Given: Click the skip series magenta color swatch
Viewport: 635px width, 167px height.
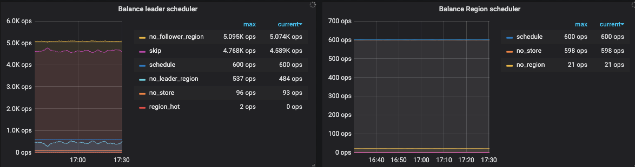Looking at the screenshot, I should tap(142, 51).
